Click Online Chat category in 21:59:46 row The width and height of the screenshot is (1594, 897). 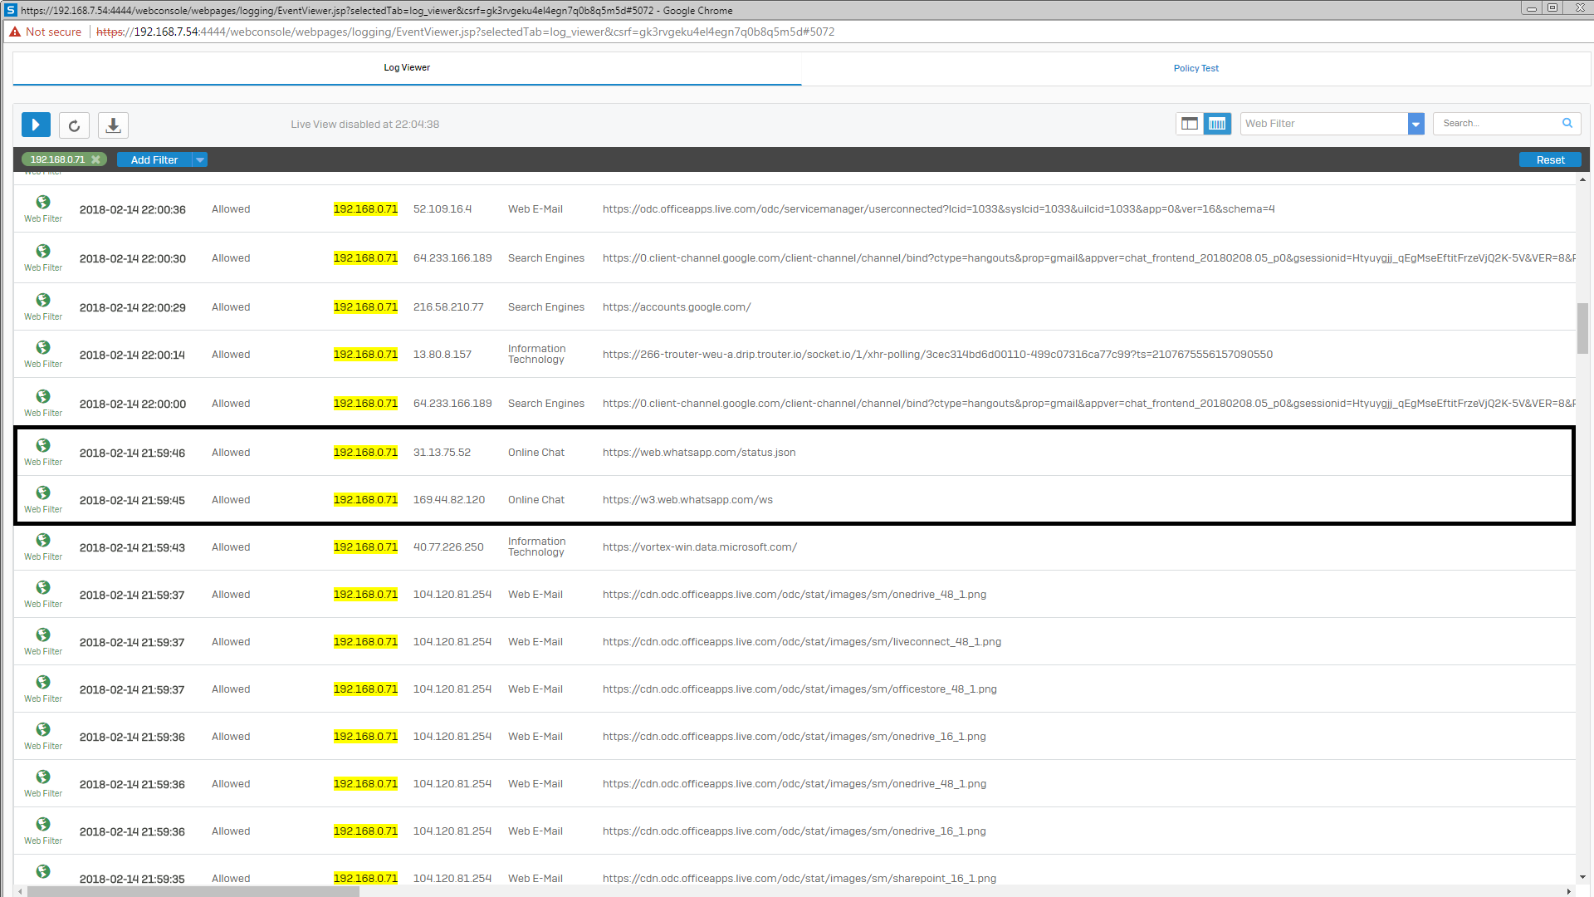pyautogui.click(x=536, y=453)
